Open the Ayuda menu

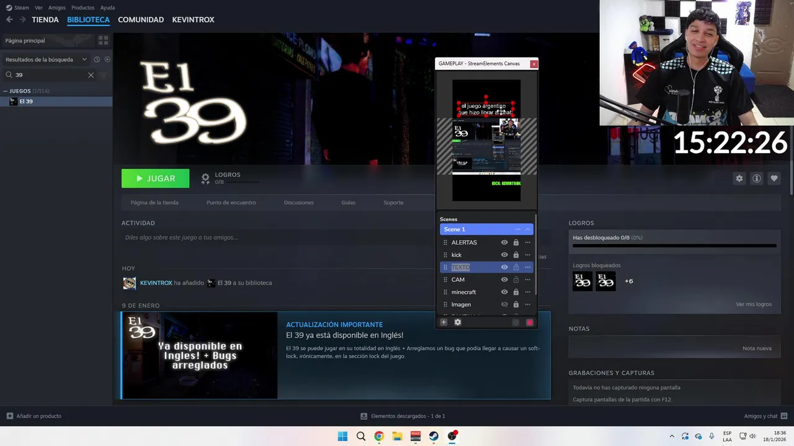pos(107,7)
